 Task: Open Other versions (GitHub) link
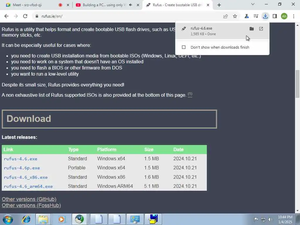29,199
